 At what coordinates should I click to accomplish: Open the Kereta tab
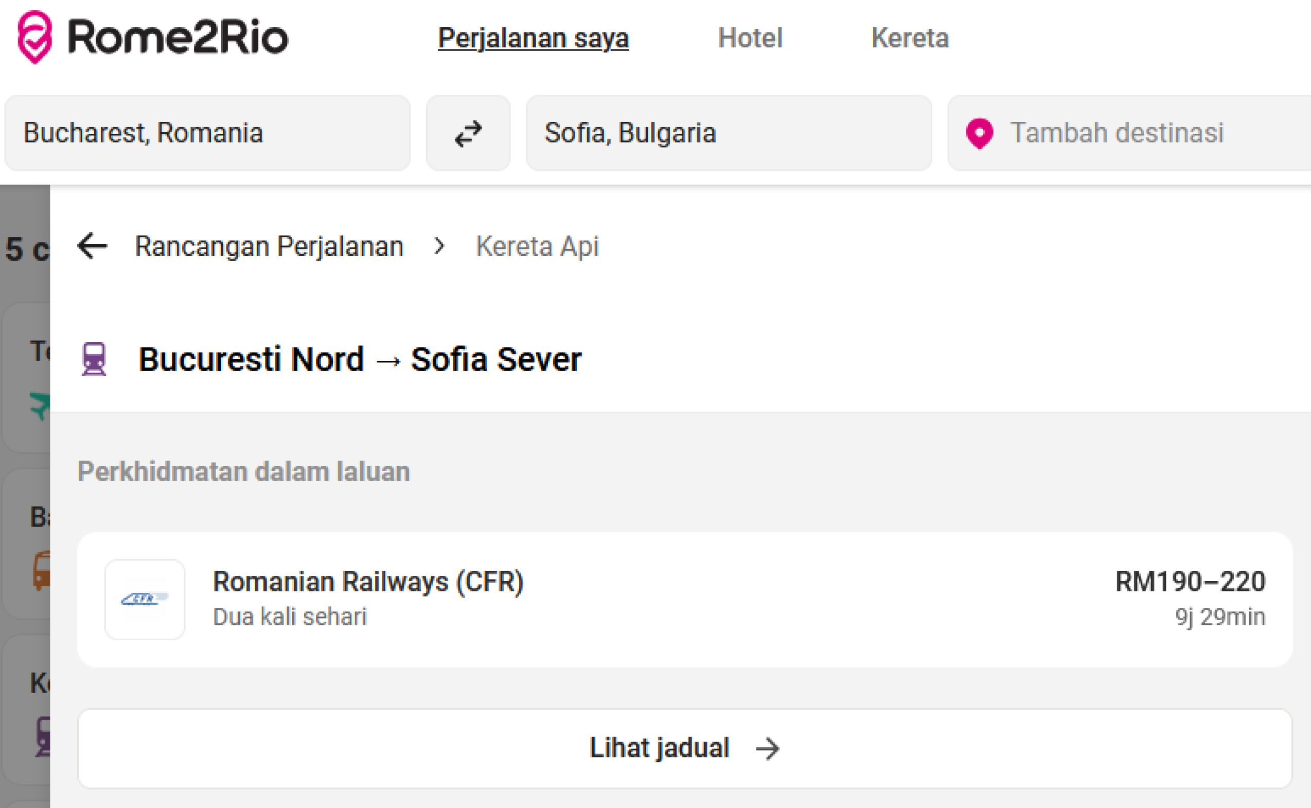pos(910,39)
